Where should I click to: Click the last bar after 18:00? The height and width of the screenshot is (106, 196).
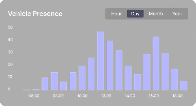(184, 85)
